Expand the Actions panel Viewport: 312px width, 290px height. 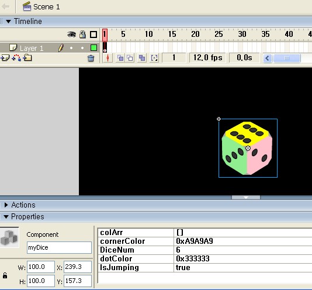pyautogui.click(x=6, y=205)
